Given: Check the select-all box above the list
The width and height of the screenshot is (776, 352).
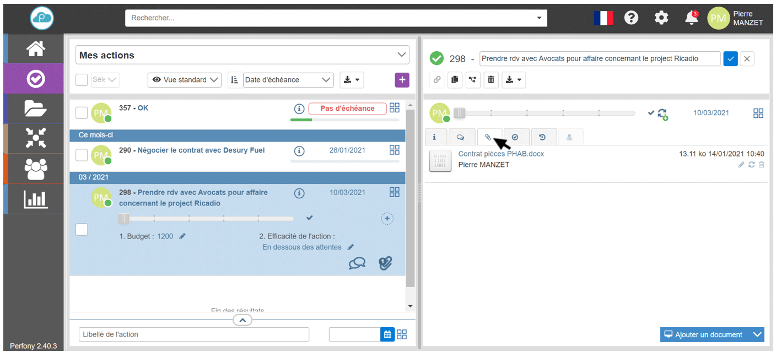Looking at the screenshot, I should (x=82, y=80).
